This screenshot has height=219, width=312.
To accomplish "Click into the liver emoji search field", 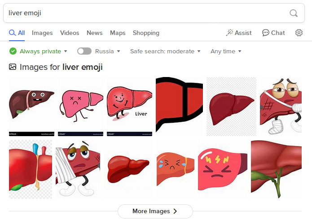I will (144, 13).
